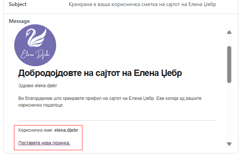Click the 'Elena Djebr' script text in logo
247x162 pixels.
click(35, 55)
